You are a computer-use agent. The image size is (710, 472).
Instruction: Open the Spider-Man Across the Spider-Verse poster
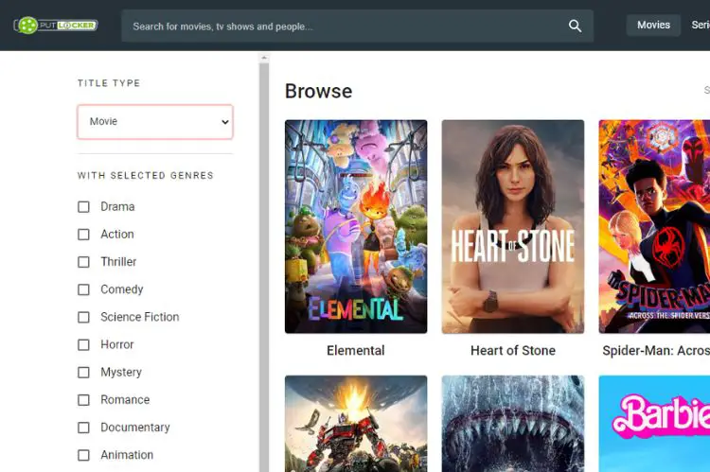[654, 226]
